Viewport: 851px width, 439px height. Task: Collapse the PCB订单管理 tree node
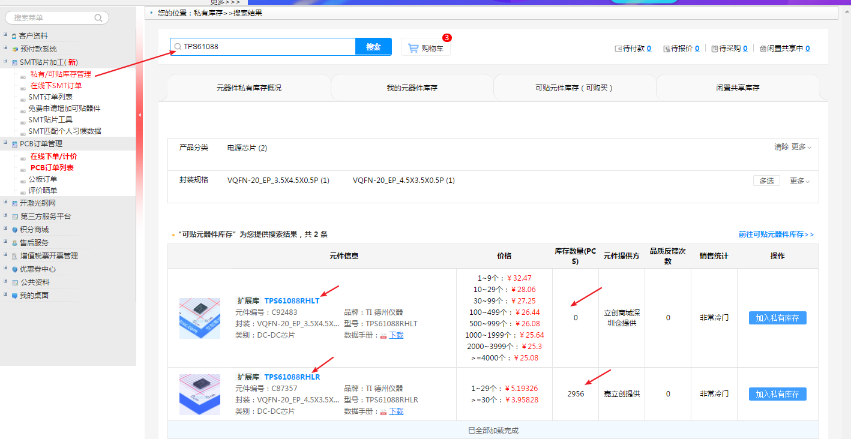point(5,143)
